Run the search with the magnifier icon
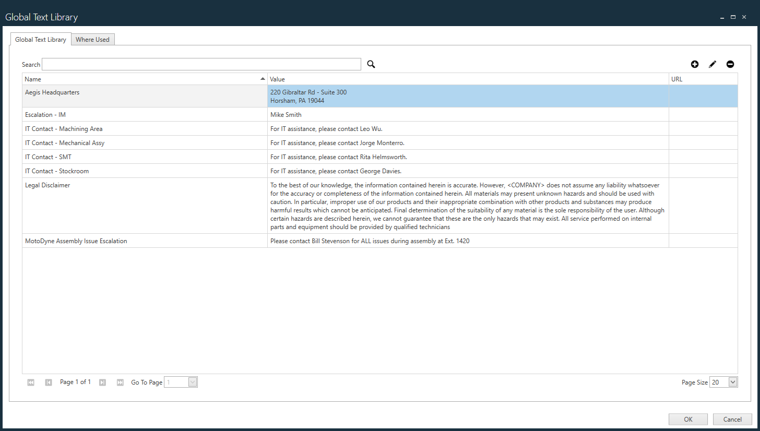This screenshot has height=431, width=760. click(x=371, y=64)
